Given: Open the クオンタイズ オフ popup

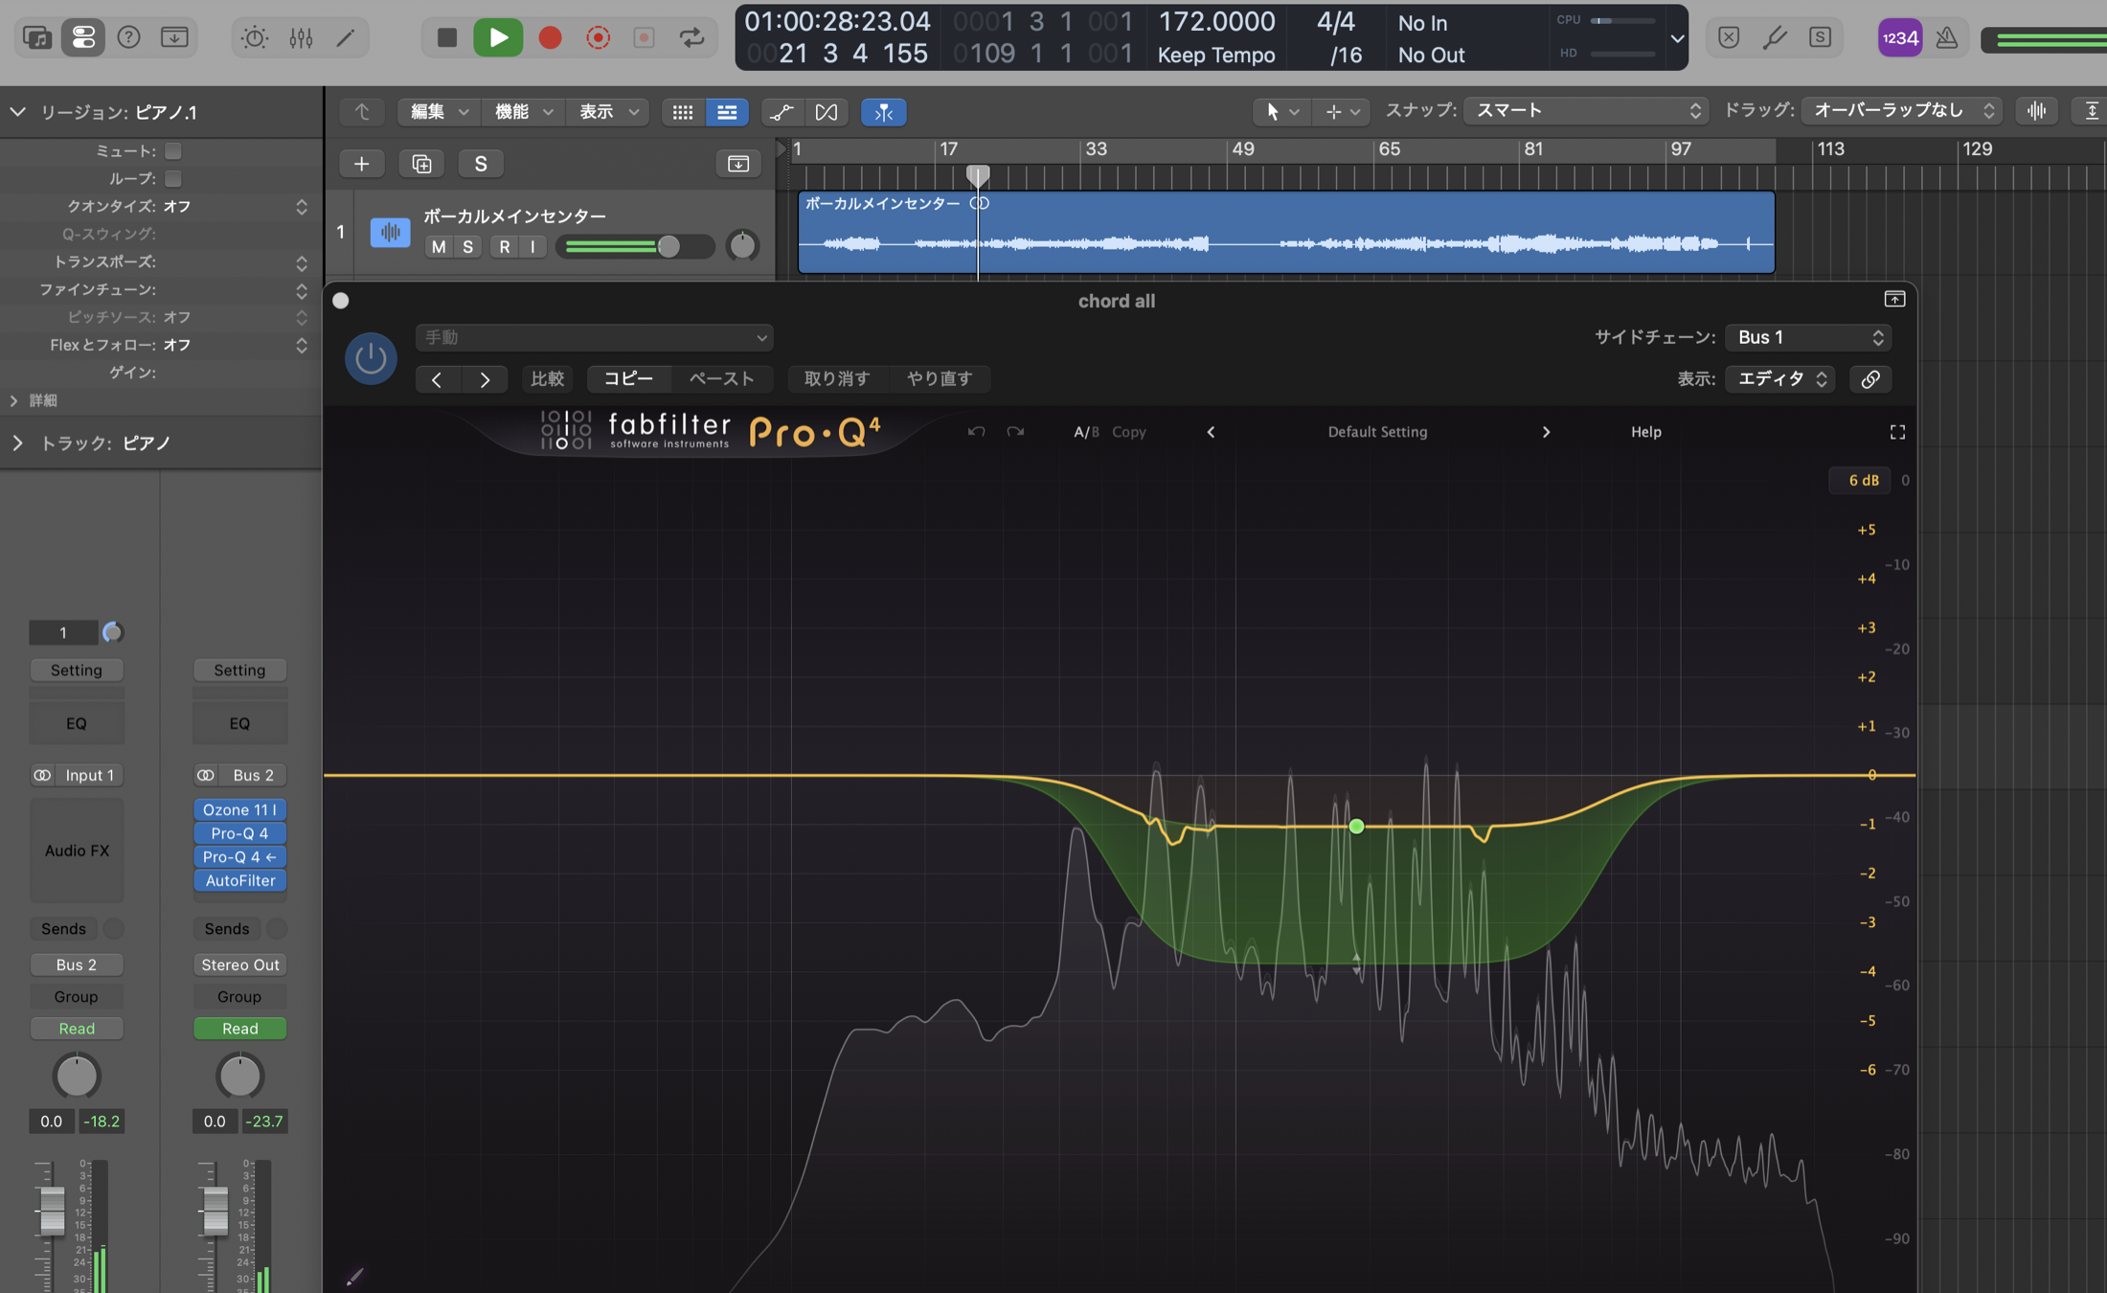Looking at the screenshot, I should tap(235, 206).
